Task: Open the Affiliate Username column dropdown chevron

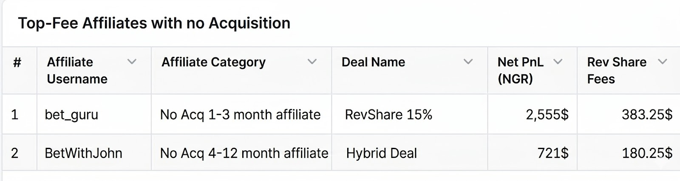Action: click(x=132, y=62)
